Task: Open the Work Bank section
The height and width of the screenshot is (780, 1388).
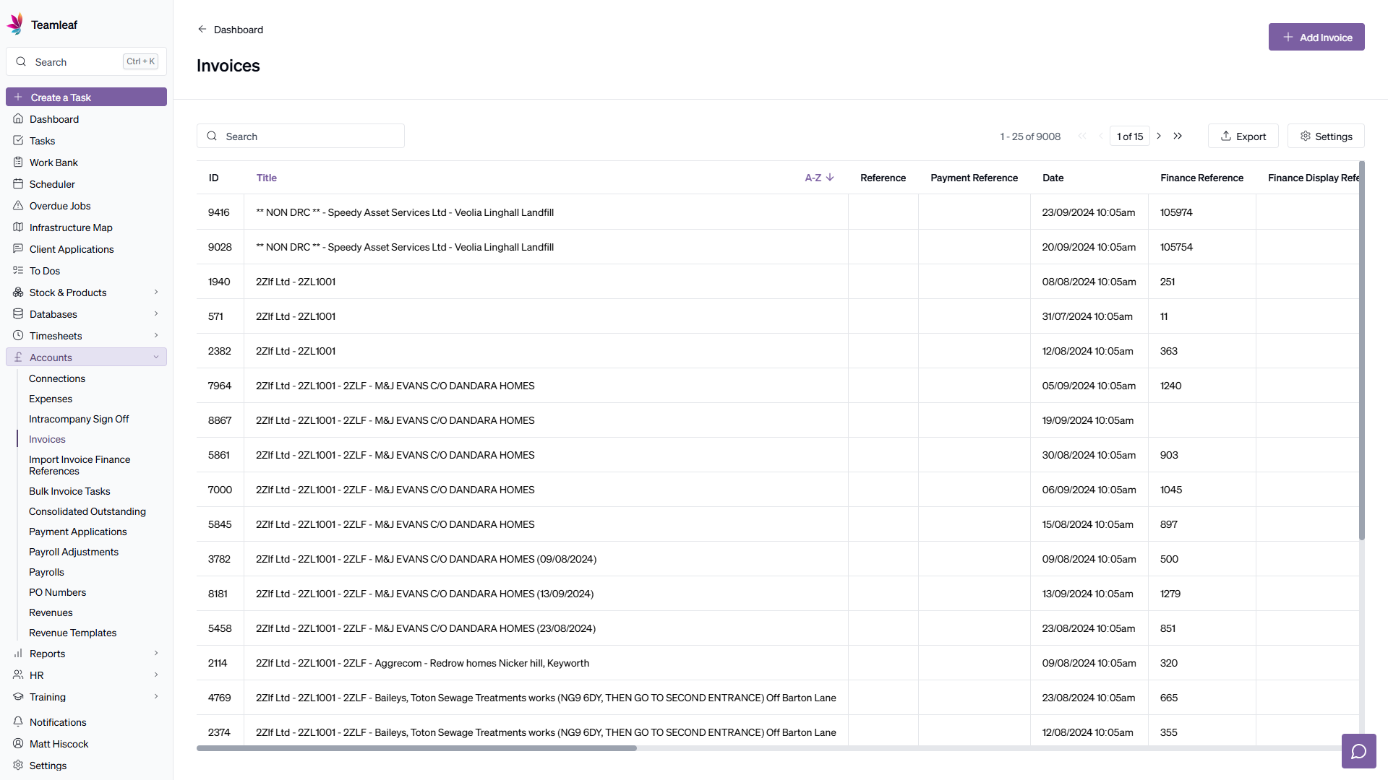Action: (53, 162)
